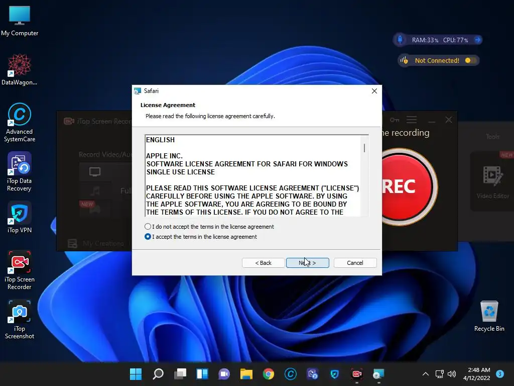Click the license agreement scrollbar thumb
This screenshot has height=386, width=514.
coord(364,148)
